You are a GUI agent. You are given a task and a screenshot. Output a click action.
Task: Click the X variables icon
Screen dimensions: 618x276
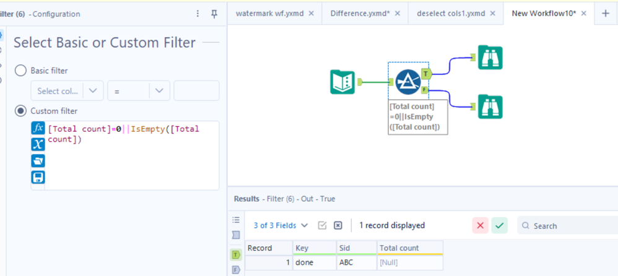click(38, 144)
